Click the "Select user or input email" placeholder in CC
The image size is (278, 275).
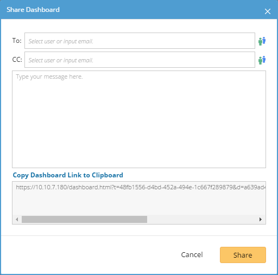tap(61, 60)
